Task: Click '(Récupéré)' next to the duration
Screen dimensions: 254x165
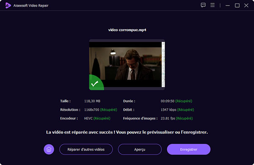Action: pyautogui.click(x=184, y=101)
